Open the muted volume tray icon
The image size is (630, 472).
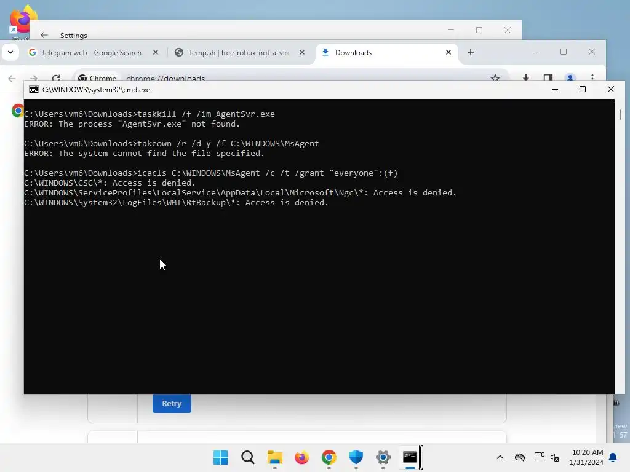point(555,457)
